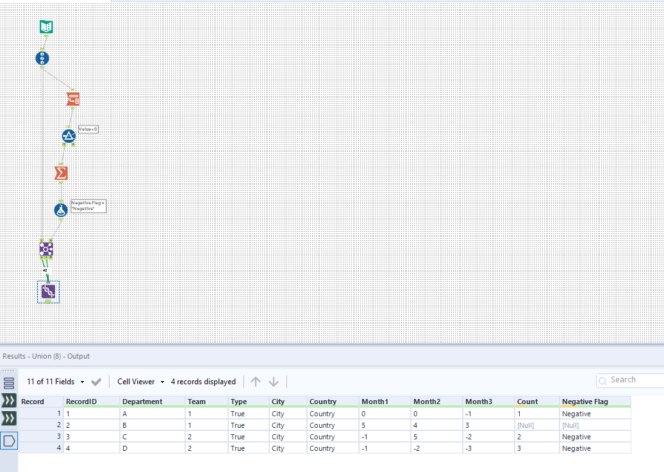Click the up arrow to navigate records

click(x=255, y=381)
